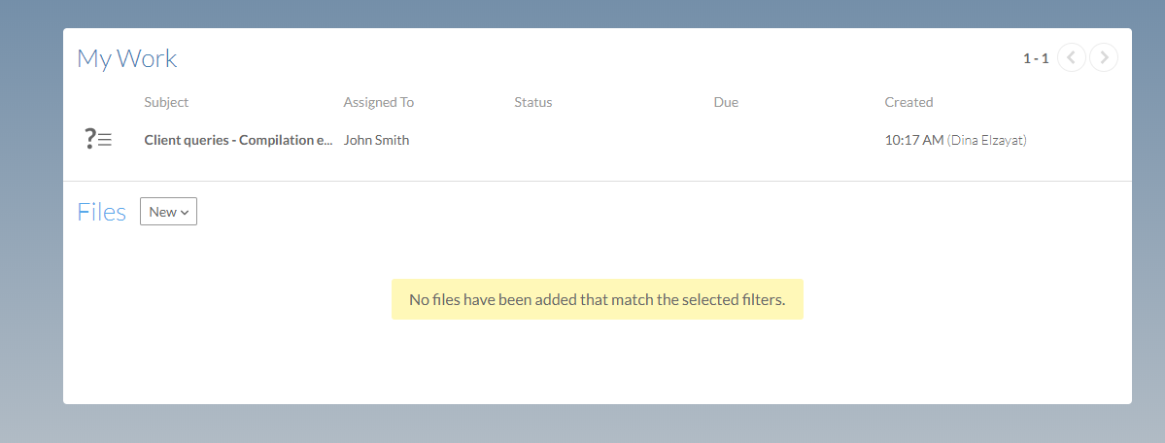The image size is (1165, 443).
Task: Sort by the Created column header
Action: tap(908, 102)
